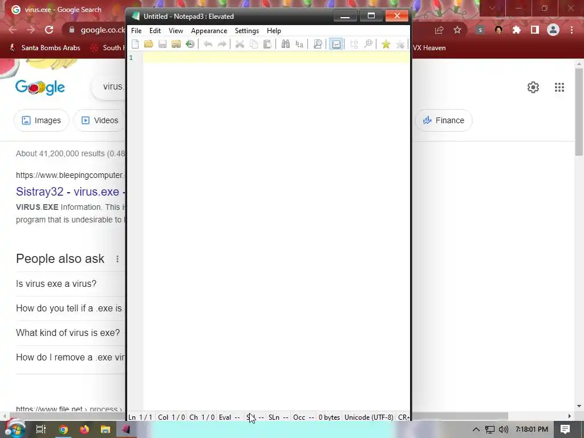
Task: Open Firefox from taskbar
Action: pos(84,430)
